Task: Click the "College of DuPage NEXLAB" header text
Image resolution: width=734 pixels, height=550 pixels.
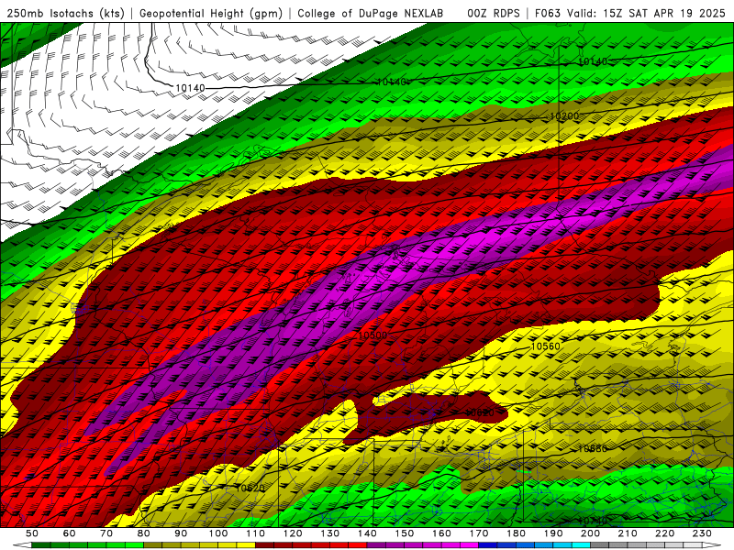Action: [x=370, y=13]
